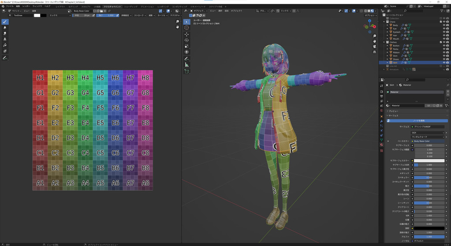
Task: Select the Draw brush tool
Action: [x=5, y=22]
